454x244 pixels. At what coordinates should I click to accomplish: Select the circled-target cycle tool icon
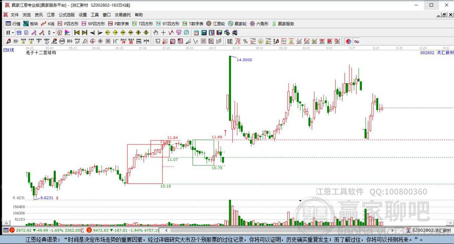[x=92, y=41]
